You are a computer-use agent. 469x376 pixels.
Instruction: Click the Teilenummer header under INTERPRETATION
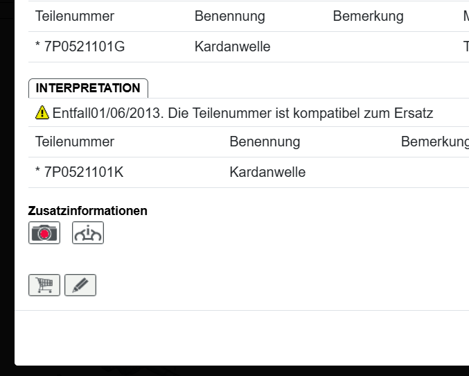[x=75, y=142]
